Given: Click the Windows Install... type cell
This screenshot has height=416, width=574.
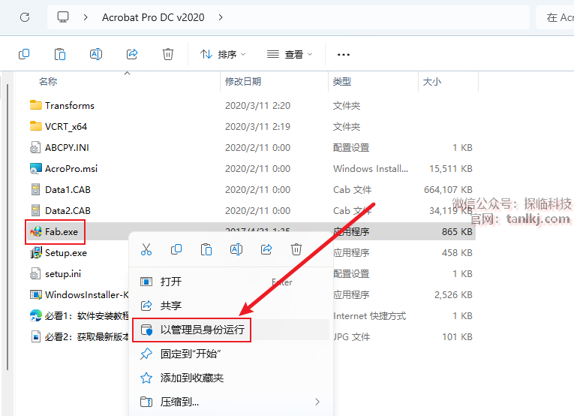Looking at the screenshot, I should (371, 169).
